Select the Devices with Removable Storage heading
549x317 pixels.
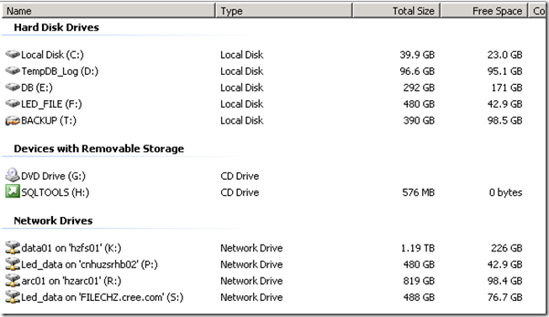[x=98, y=149]
